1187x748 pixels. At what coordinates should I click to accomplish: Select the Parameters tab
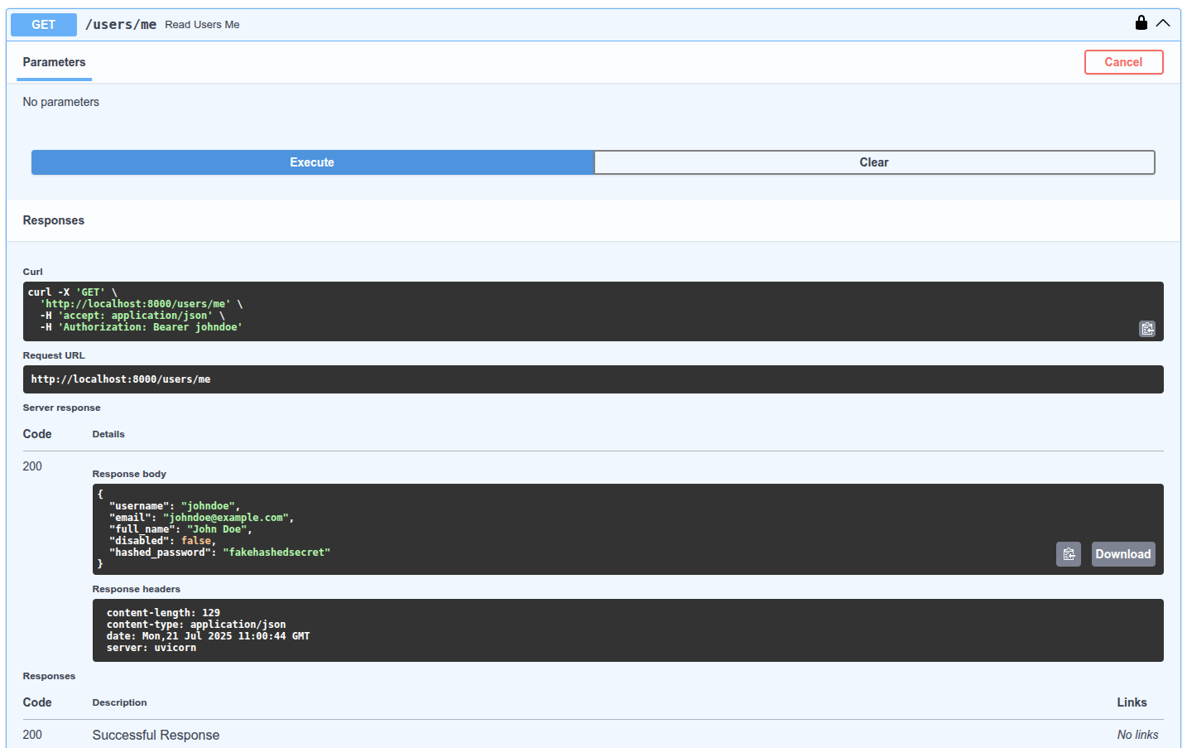coord(54,62)
